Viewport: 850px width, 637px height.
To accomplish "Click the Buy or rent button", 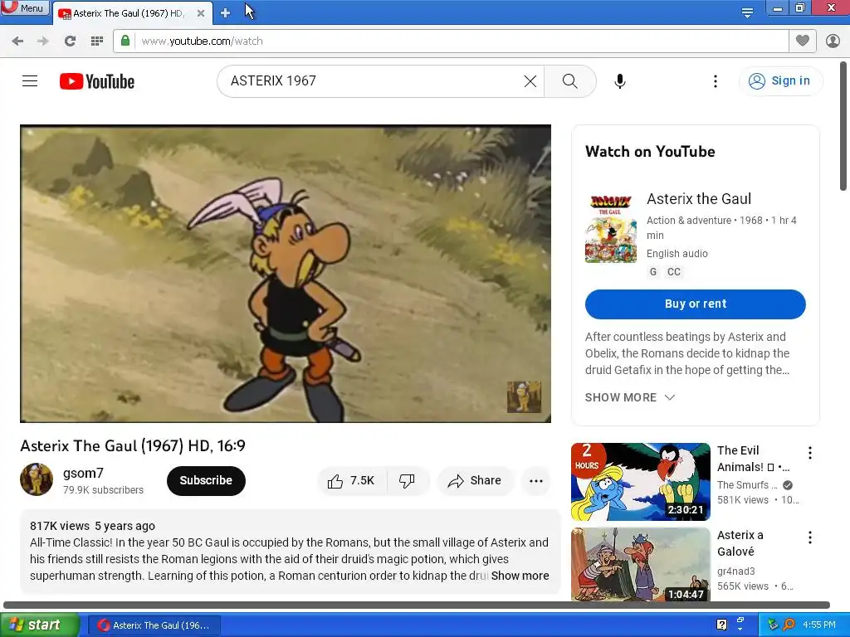I will (x=696, y=304).
